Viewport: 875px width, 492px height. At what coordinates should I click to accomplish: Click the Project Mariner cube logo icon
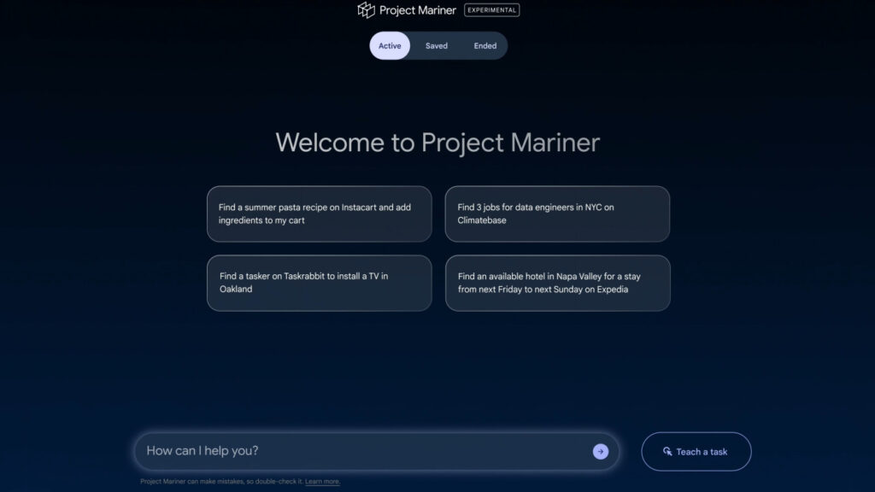click(366, 10)
